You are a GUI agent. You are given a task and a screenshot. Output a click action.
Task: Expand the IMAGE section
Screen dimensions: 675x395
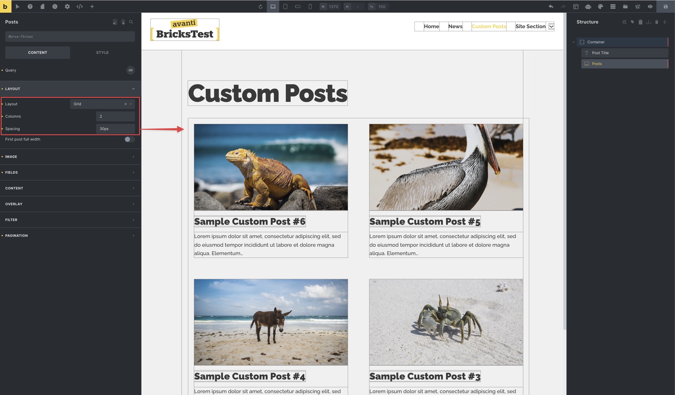70,157
